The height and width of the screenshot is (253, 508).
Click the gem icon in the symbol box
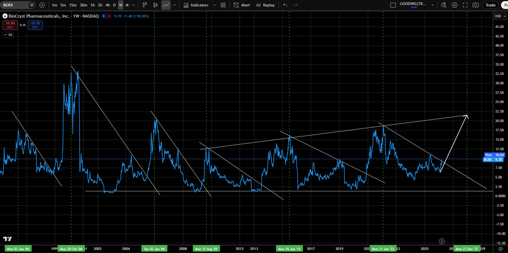point(32,5)
